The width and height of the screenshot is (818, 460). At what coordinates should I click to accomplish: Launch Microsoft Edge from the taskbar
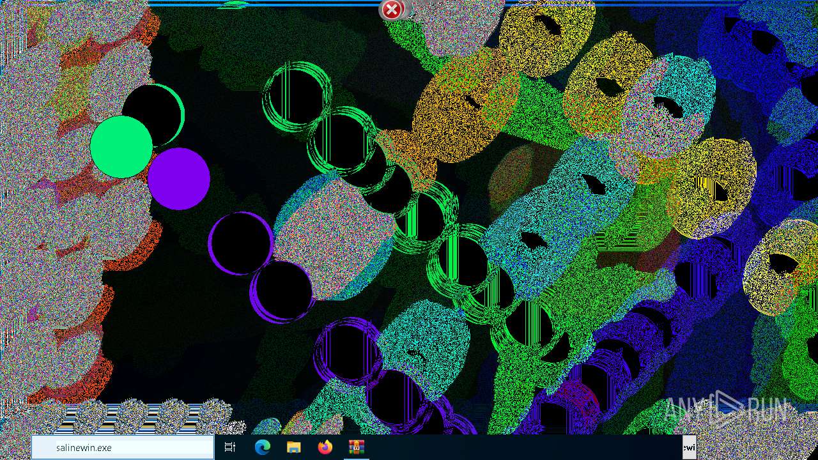[262, 448]
